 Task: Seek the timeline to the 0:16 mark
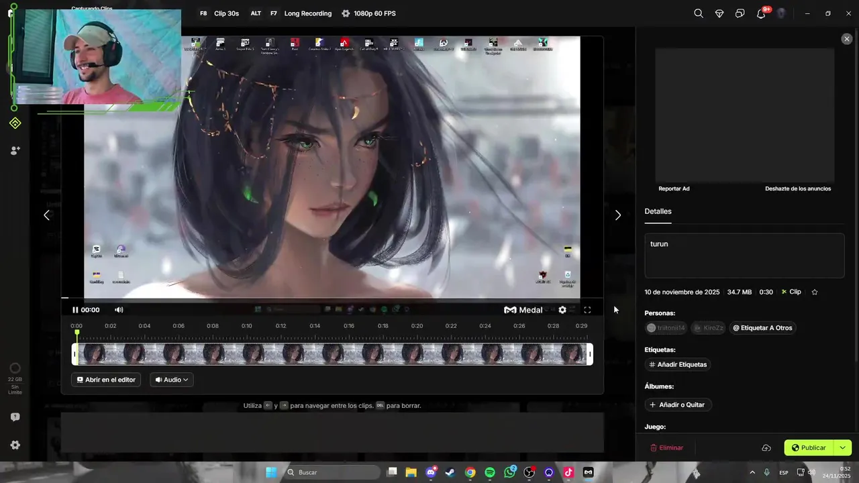point(349,327)
